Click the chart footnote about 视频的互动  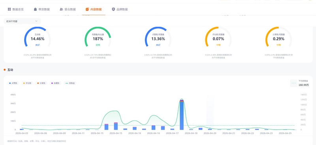36,141
